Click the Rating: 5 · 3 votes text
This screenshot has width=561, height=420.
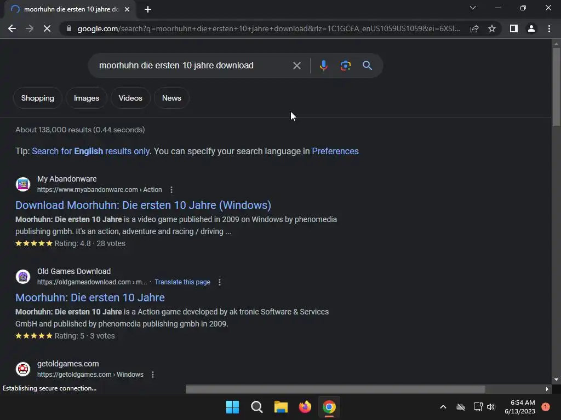click(84, 336)
